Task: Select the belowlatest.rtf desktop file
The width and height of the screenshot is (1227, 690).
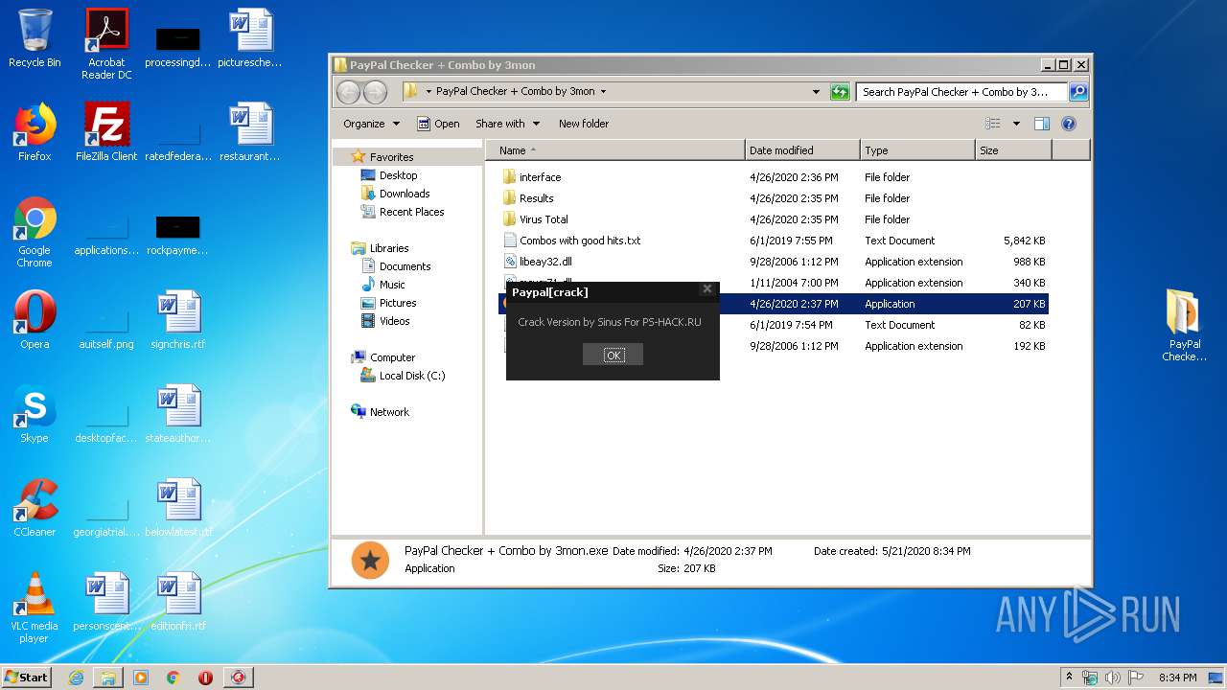Action: 178,508
